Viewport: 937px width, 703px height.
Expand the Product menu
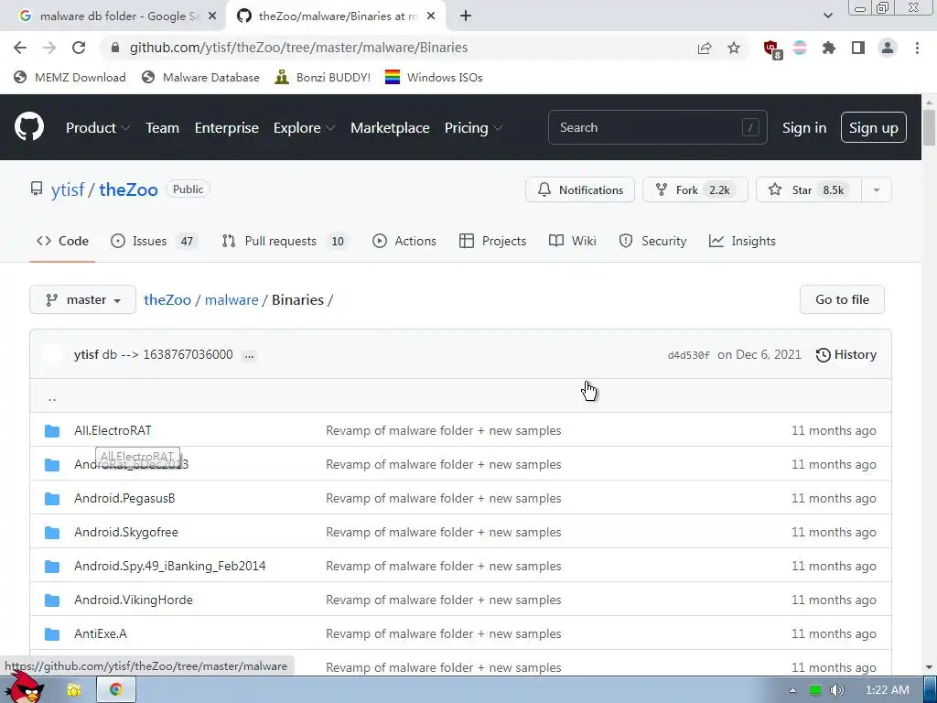98,127
